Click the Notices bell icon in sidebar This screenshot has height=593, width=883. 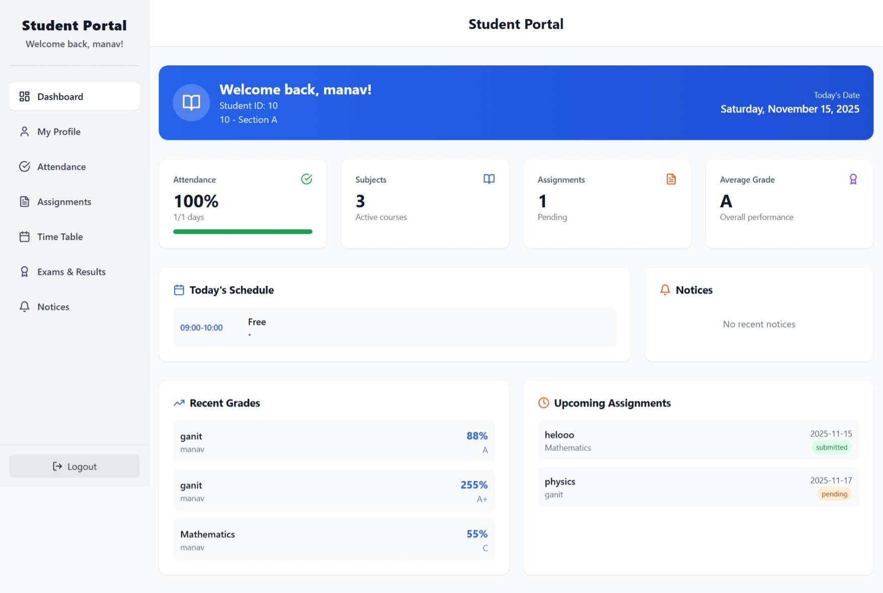pyautogui.click(x=24, y=306)
